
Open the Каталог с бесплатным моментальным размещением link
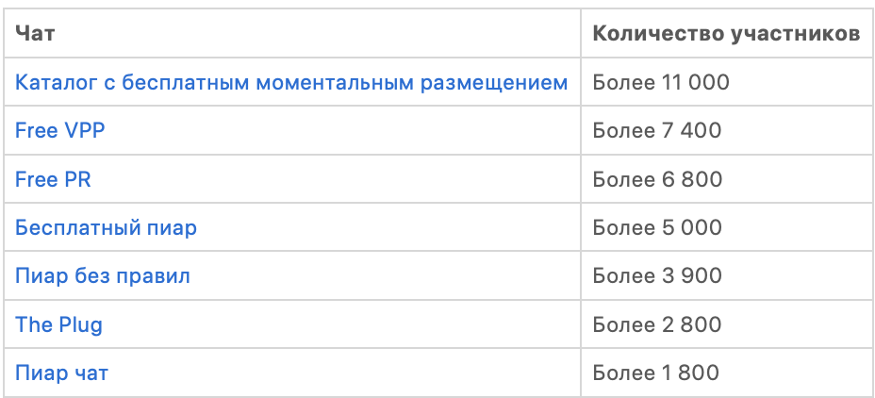[x=290, y=83]
